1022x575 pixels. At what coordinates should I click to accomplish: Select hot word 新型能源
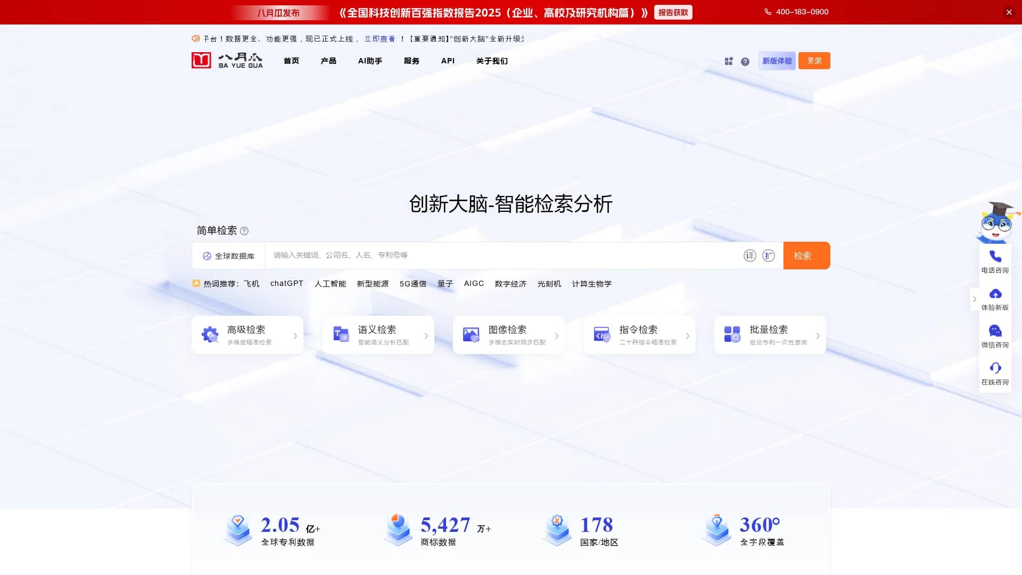373,284
